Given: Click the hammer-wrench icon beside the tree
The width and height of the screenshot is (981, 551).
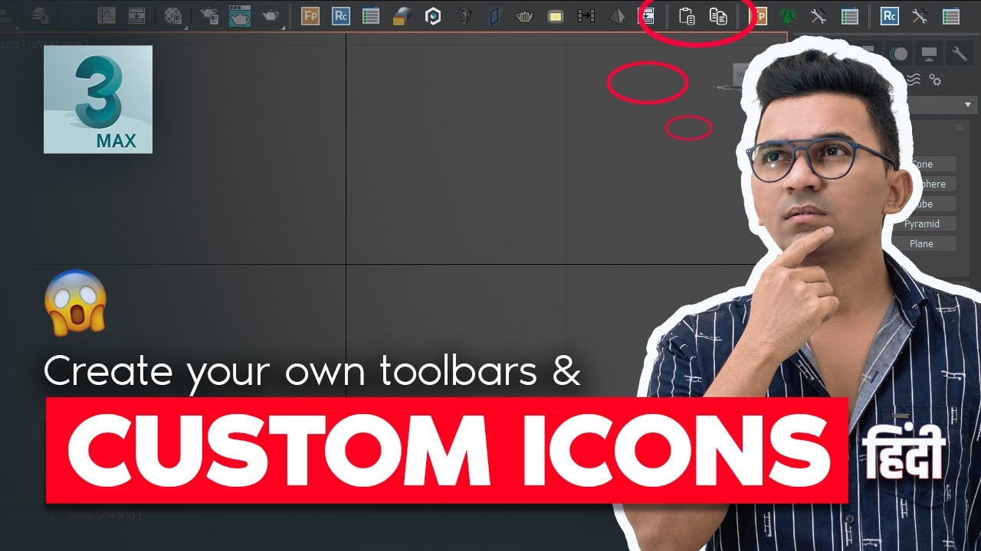Looking at the screenshot, I should [x=819, y=15].
